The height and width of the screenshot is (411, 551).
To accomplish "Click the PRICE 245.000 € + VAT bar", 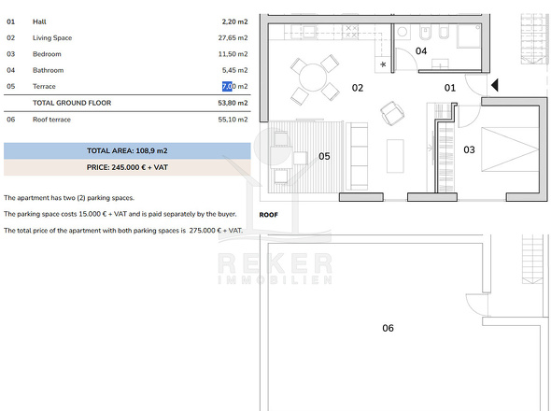I will tap(127, 167).
